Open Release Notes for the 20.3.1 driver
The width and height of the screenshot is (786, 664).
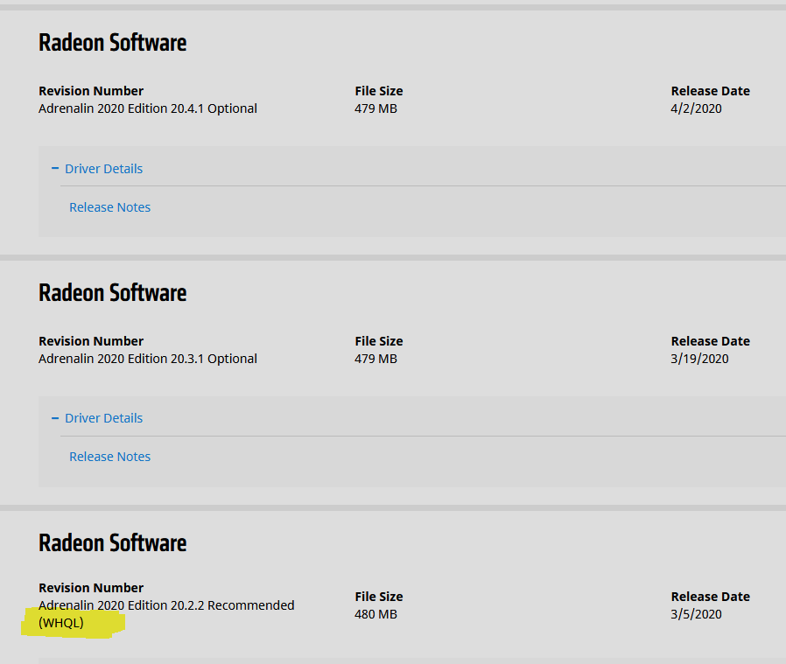109,457
